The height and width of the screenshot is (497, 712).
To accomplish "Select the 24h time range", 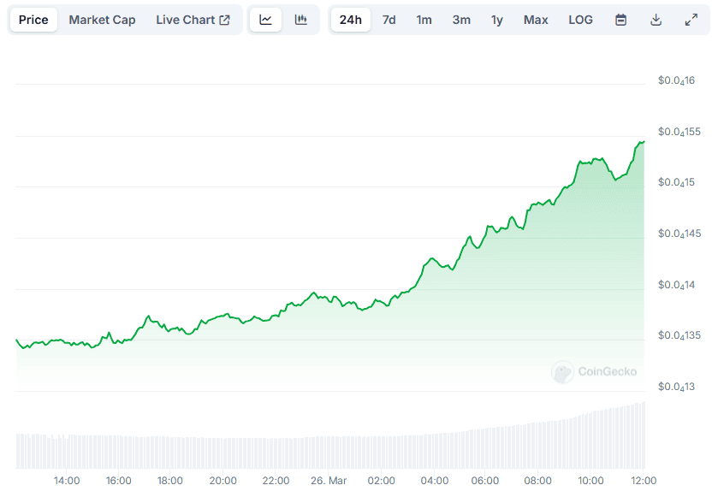I will pyautogui.click(x=351, y=20).
